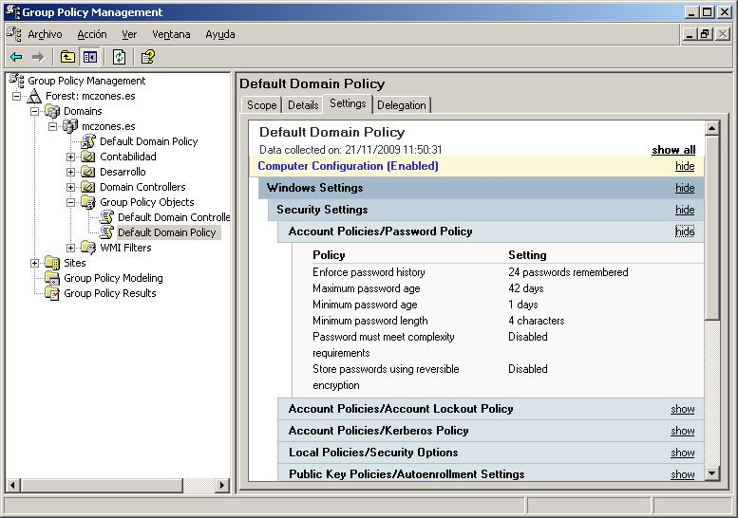Collapse the mczones.es domain node
The image size is (738, 518).
point(53,127)
